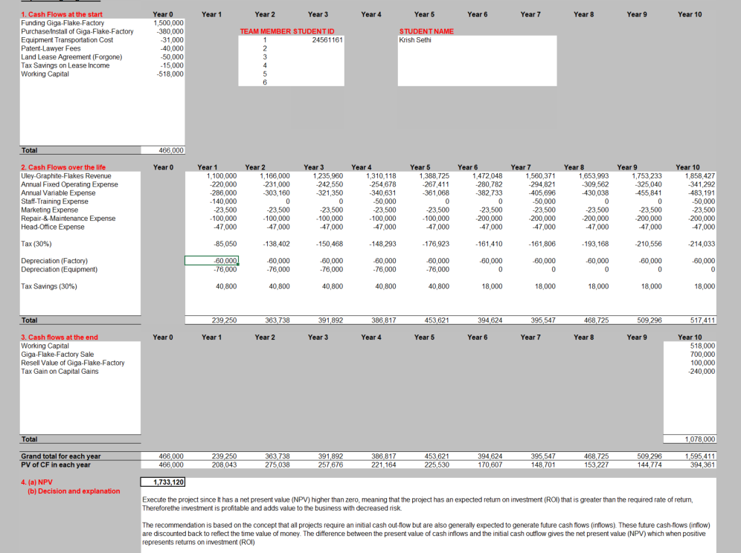The image size is (741, 553).
Task: Click Year 6 tax savings 18,000
Action: [492, 286]
